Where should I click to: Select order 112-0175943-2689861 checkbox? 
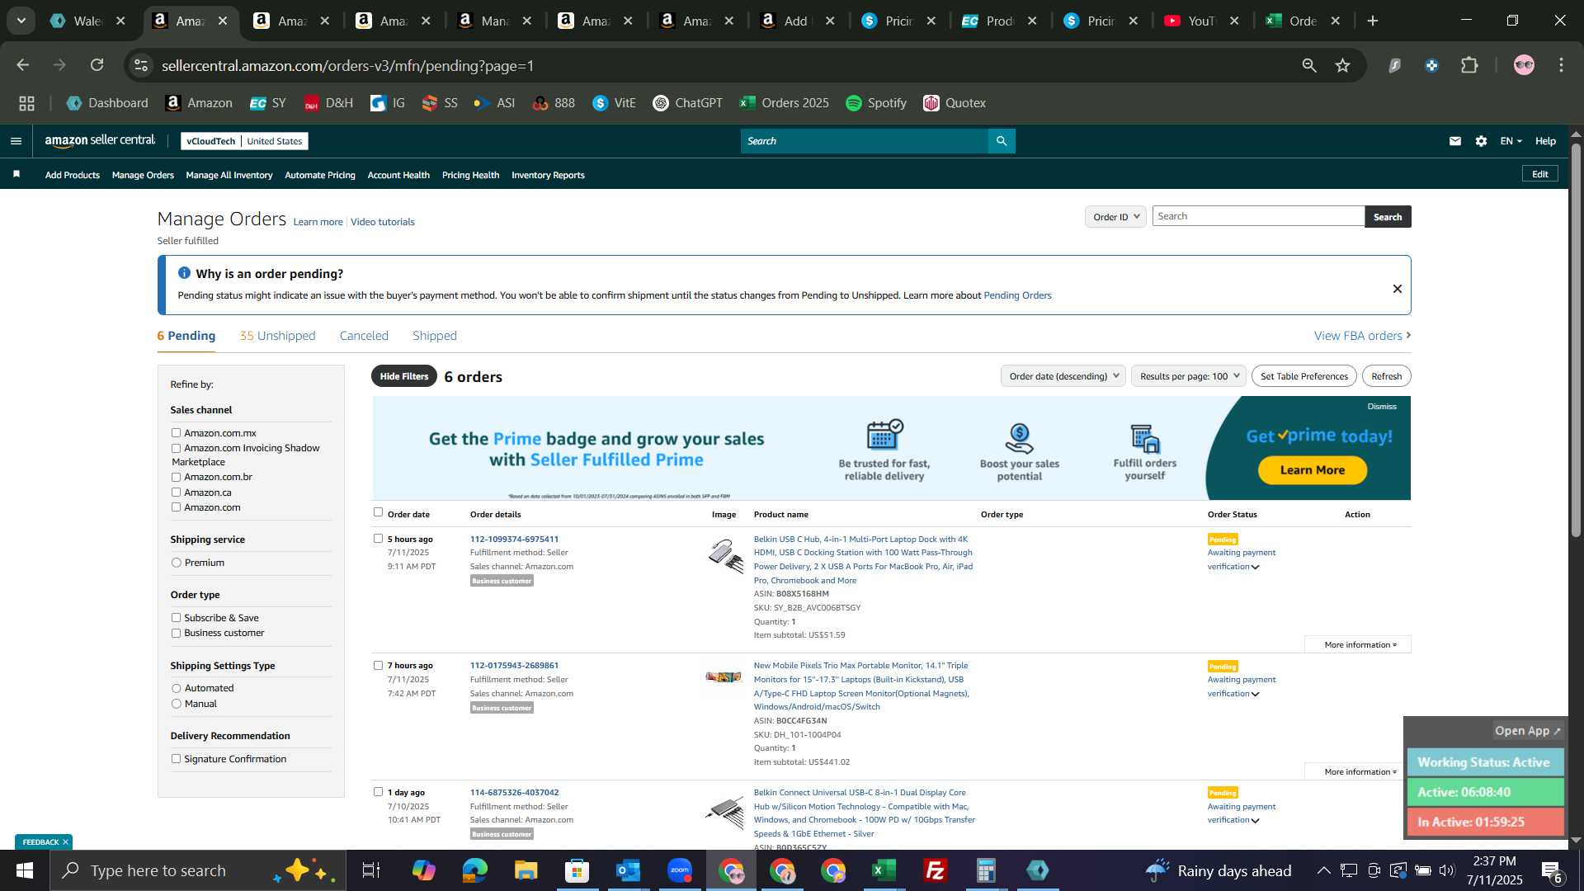click(378, 665)
